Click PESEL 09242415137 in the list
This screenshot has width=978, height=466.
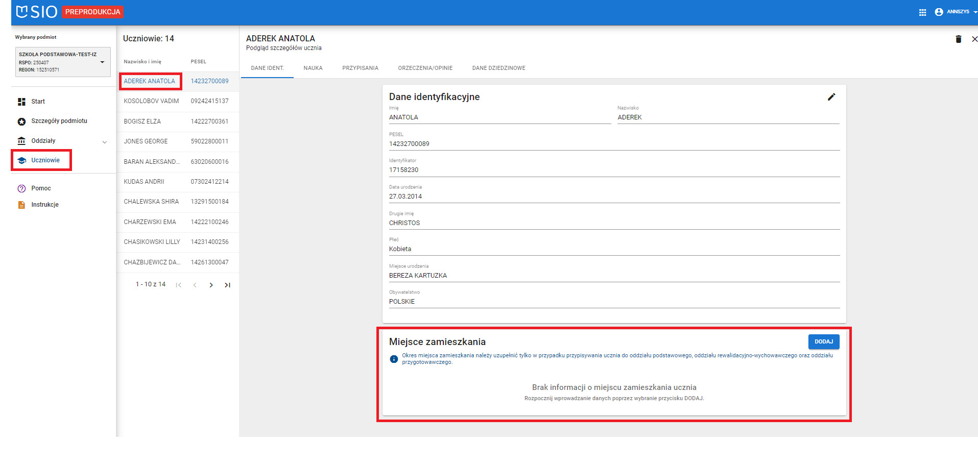(x=210, y=101)
